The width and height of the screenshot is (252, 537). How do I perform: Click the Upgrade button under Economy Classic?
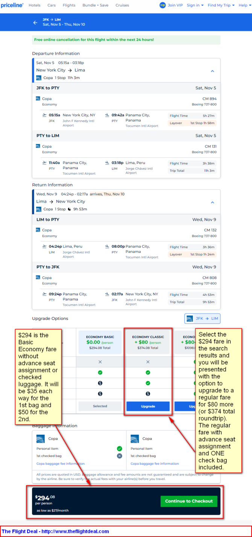click(x=148, y=406)
